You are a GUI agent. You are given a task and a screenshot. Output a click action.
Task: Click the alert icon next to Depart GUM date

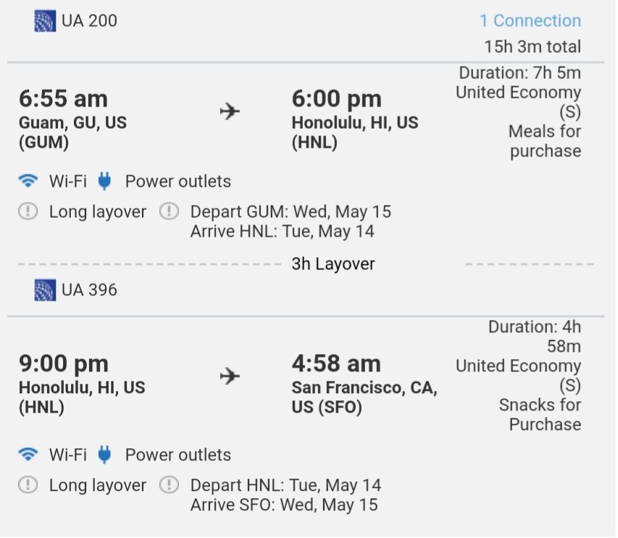169,211
